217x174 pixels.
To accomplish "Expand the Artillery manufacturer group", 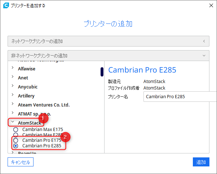I will pos(13,95).
